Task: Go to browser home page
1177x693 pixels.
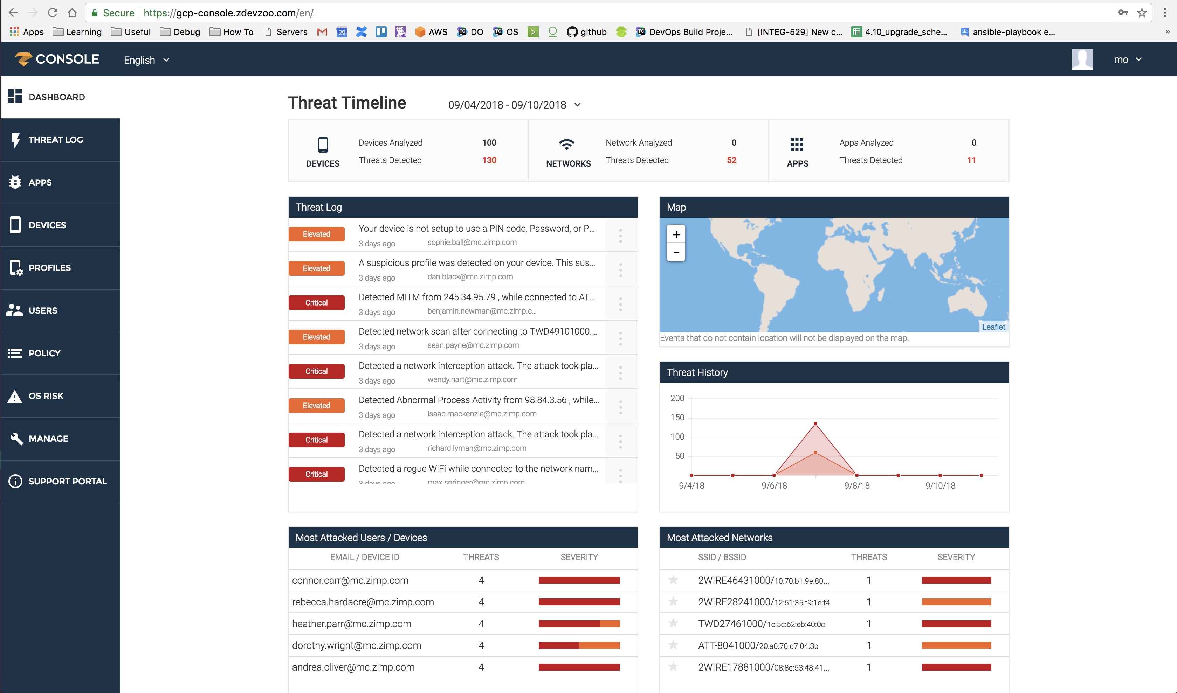Action: 72,13
